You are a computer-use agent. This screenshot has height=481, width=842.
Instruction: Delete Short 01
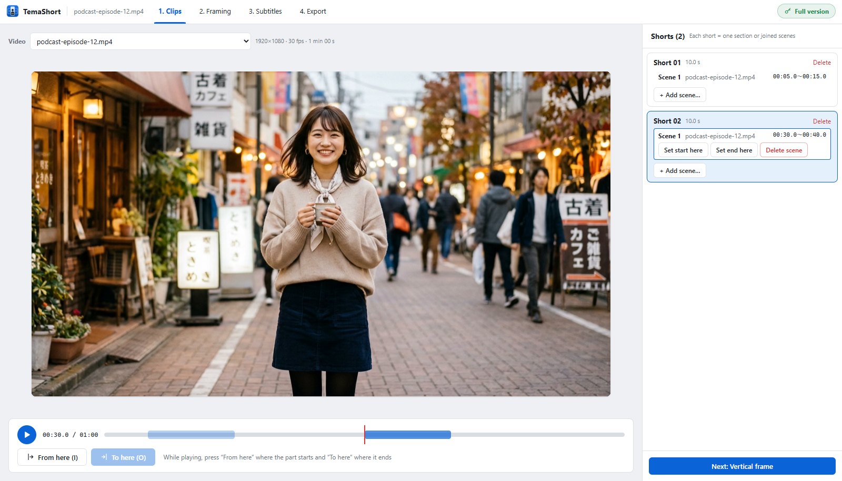point(821,63)
